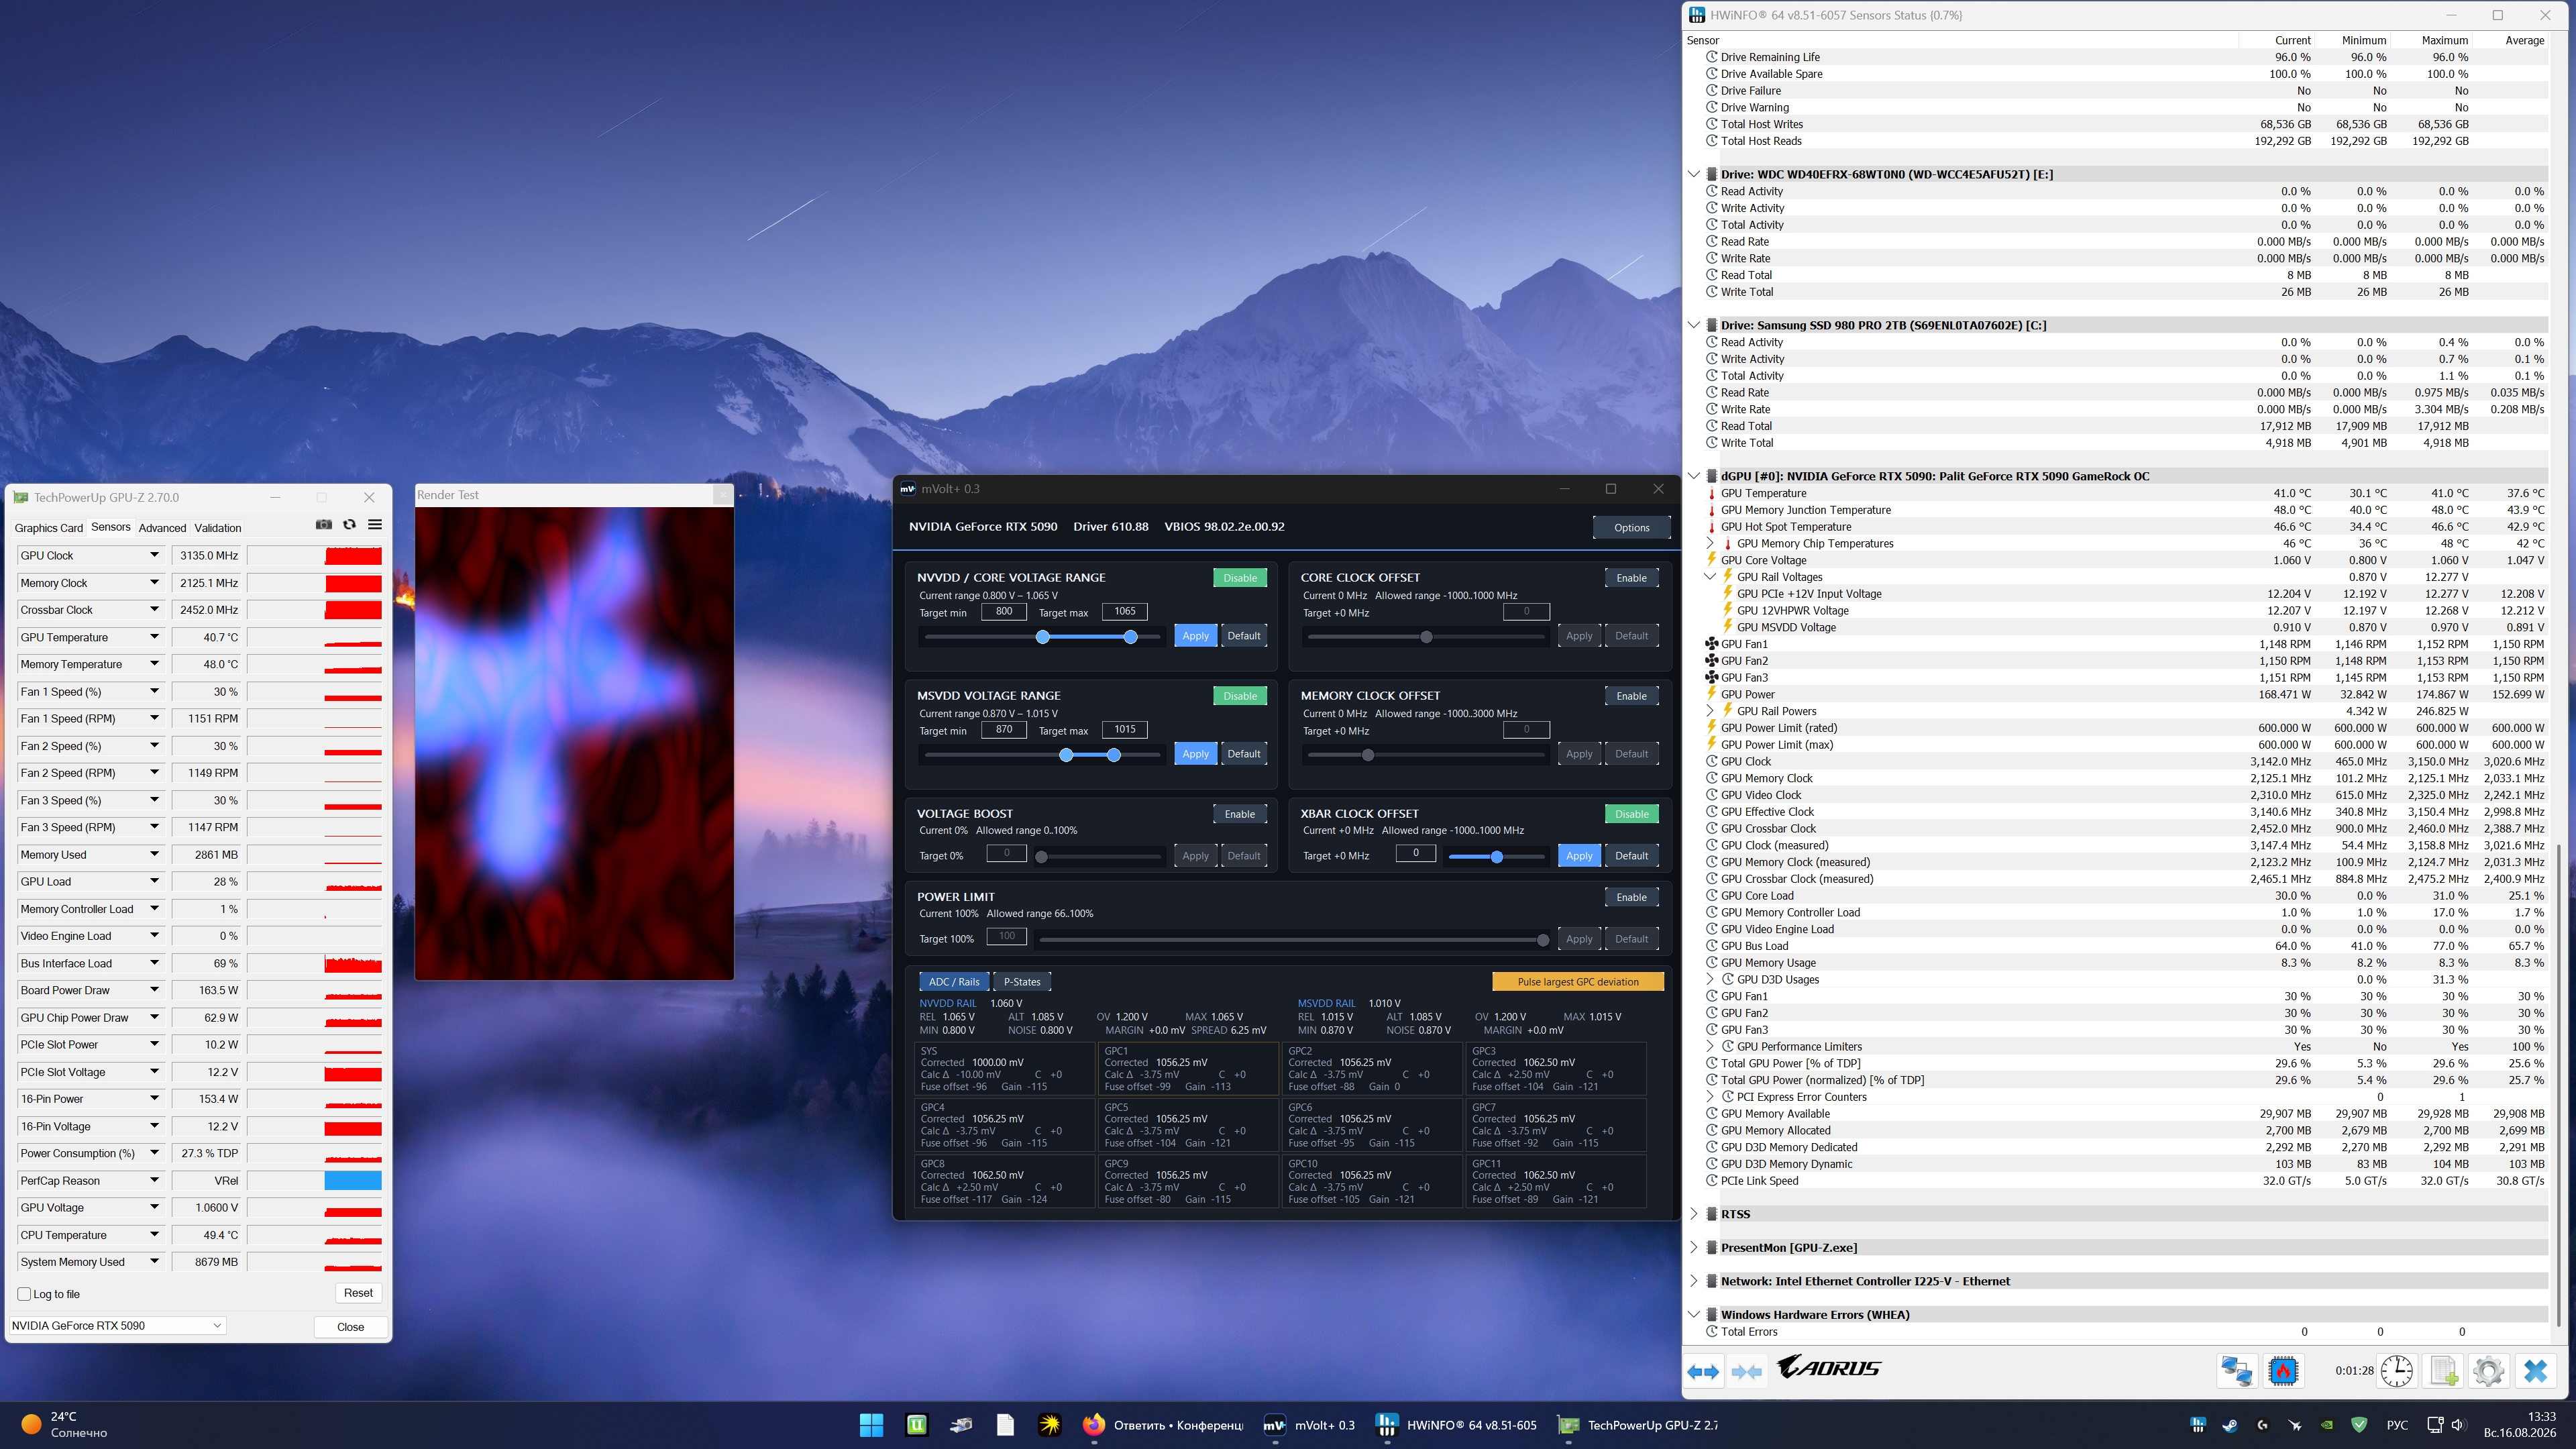Disable the NVVDD / Core Voltage Range
Image resolution: width=2576 pixels, height=1449 pixels.
(x=1240, y=578)
